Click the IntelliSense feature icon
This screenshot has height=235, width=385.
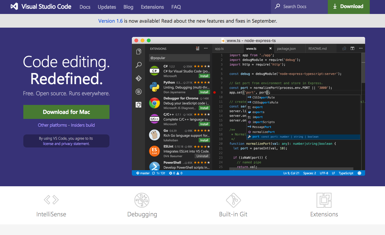tap(51, 200)
